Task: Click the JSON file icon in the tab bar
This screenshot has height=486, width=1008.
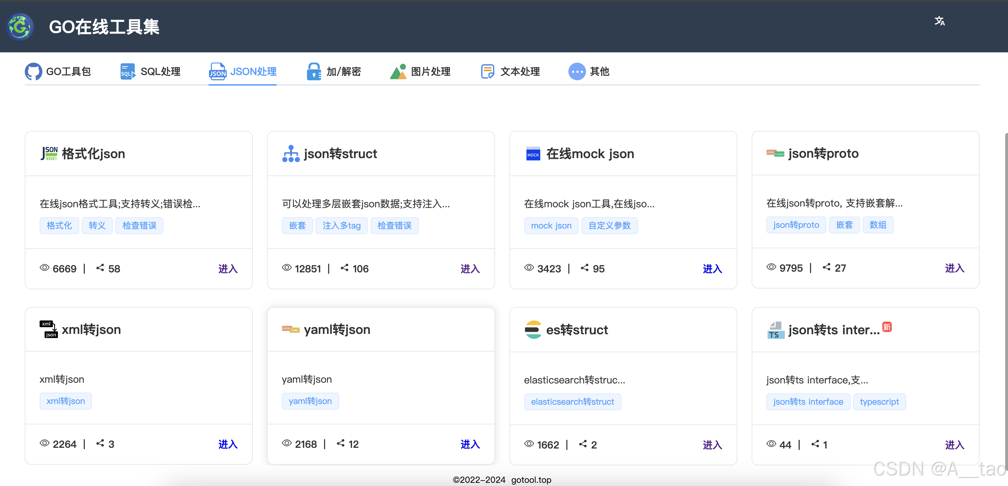Action: point(218,71)
